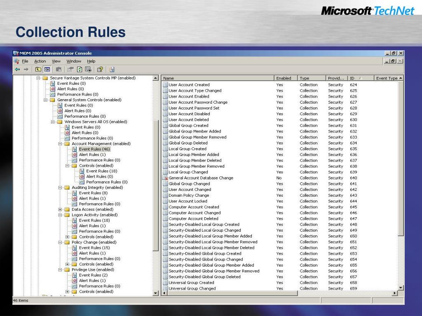The width and height of the screenshot is (422, 316).
Task: Expand the Data Access node
Action: point(60,209)
